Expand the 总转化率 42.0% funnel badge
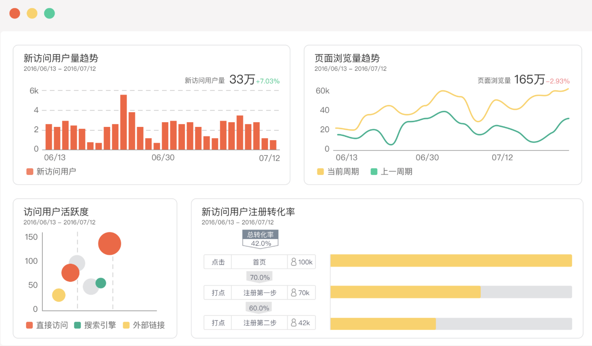The height and width of the screenshot is (346, 592). pyautogui.click(x=260, y=239)
